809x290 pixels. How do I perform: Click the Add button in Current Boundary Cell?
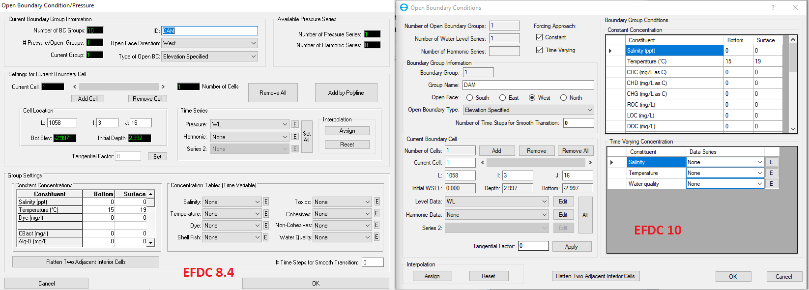[x=496, y=151]
